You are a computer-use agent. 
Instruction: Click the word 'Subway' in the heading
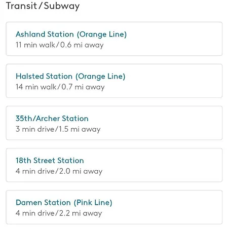[62, 6]
